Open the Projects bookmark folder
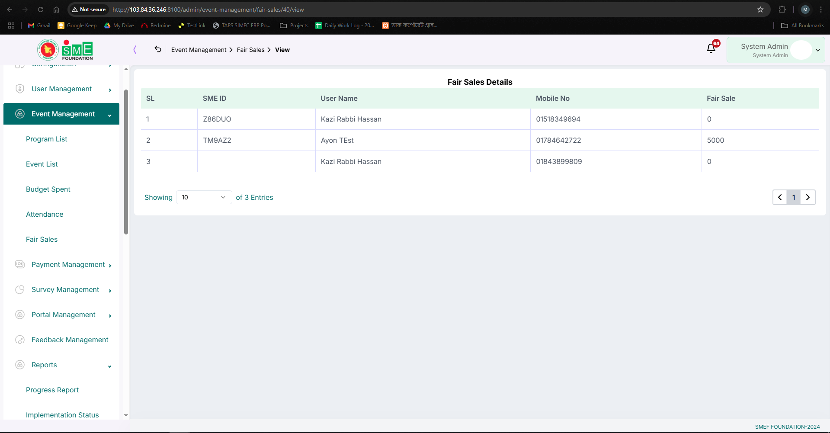Viewport: 830px width, 433px height. click(x=294, y=26)
